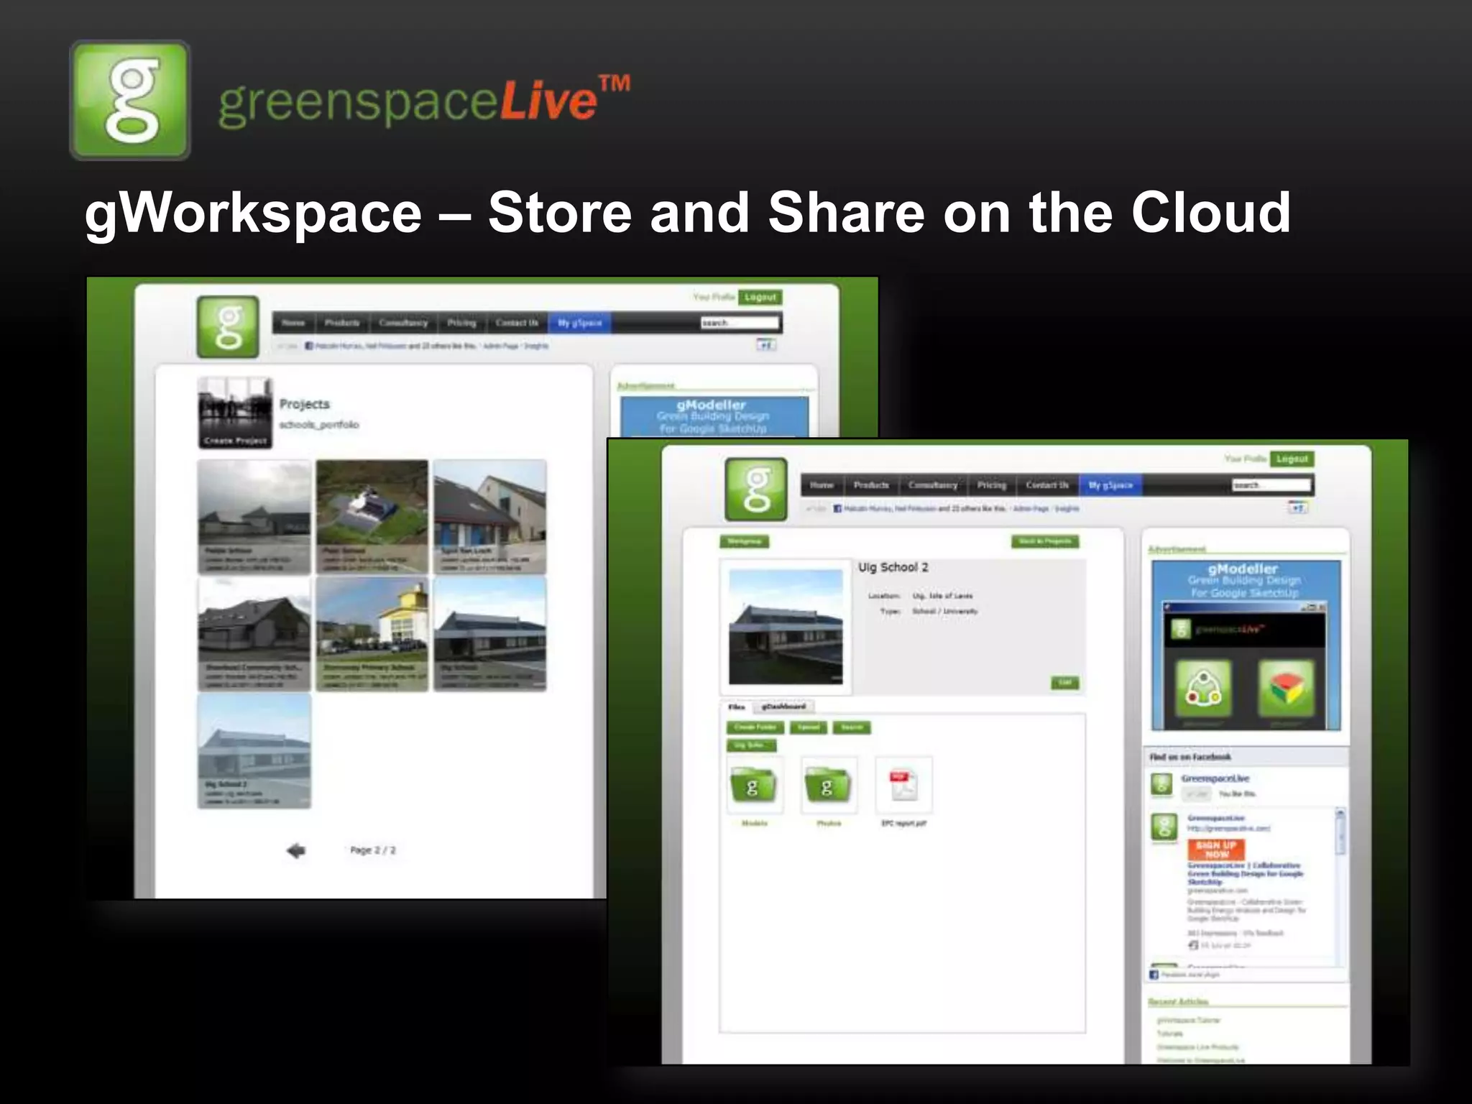Click the Facebook icon in Uig page like bar
This screenshot has width=1472, height=1104.
pos(837,509)
